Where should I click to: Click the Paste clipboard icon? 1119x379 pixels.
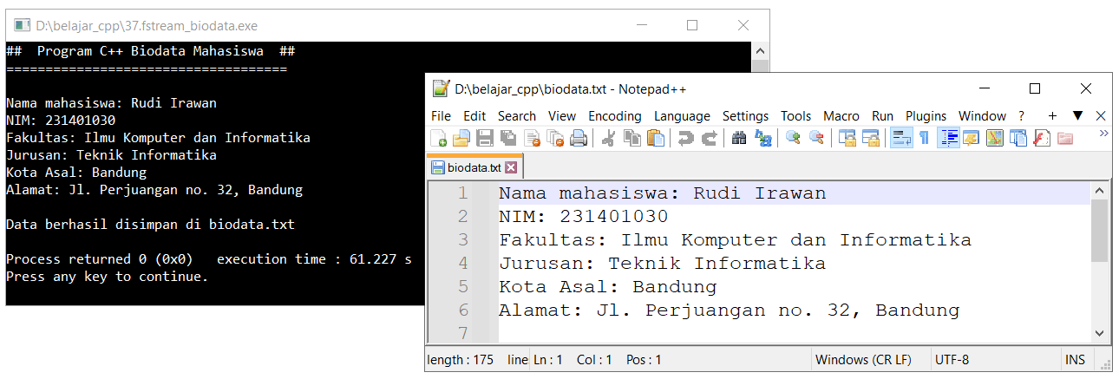[x=656, y=138]
